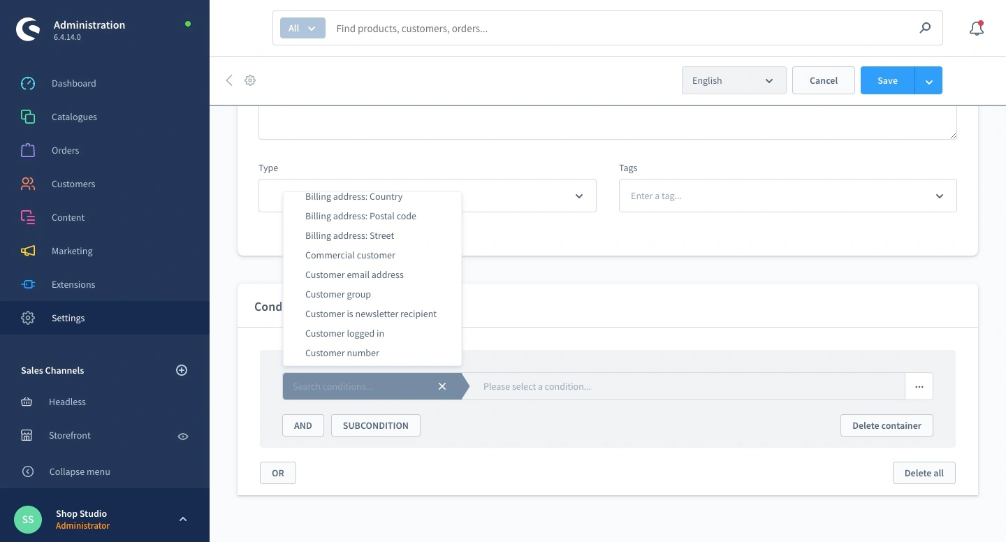Viewport: 1006px width, 542px height.
Task: Open the English language dropdown
Action: [x=734, y=80]
